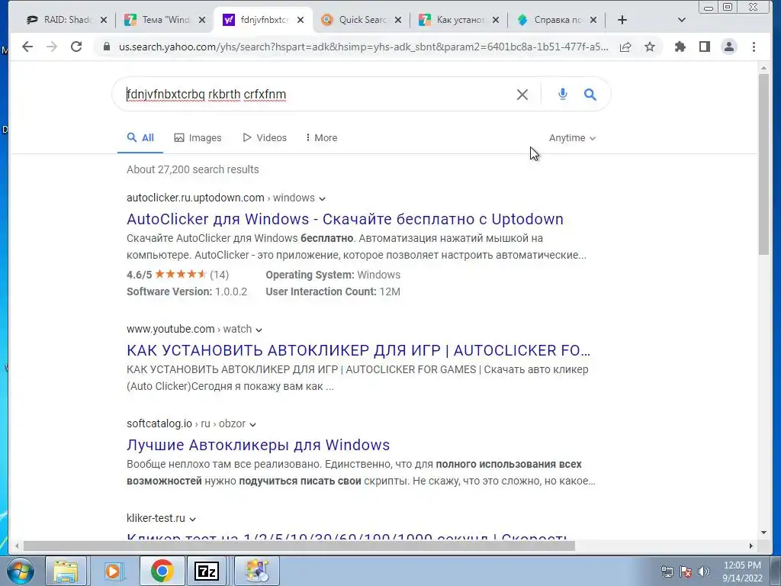Close the Справка по tab
781x586 pixels.
(593, 20)
